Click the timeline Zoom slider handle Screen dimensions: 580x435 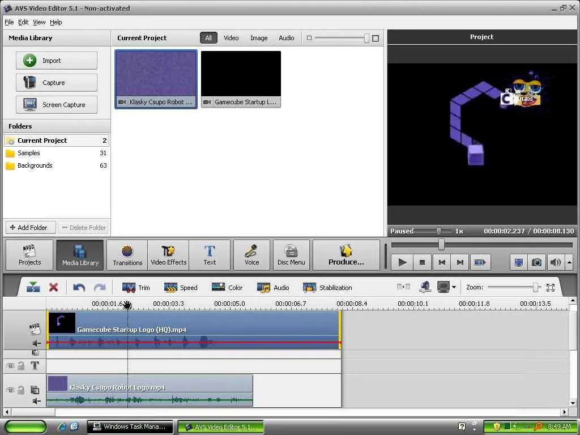pyautogui.click(x=535, y=287)
